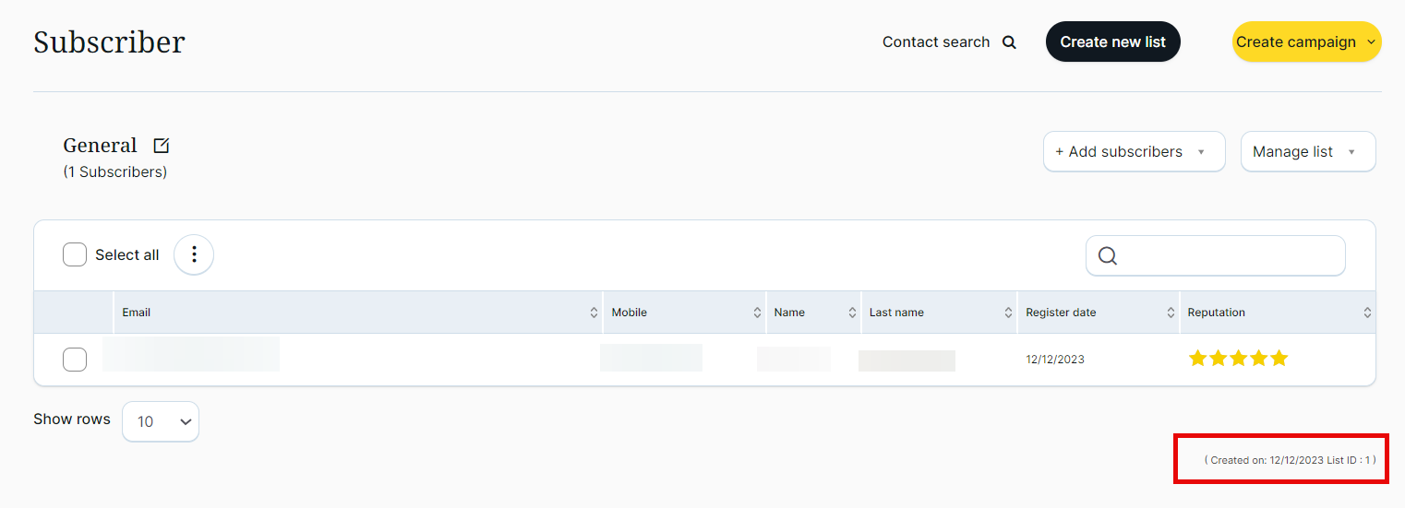Viewport: 1405px width, 508px height.
Task: Sort by Register date column arrows
Action: (x=1171, y=313)
